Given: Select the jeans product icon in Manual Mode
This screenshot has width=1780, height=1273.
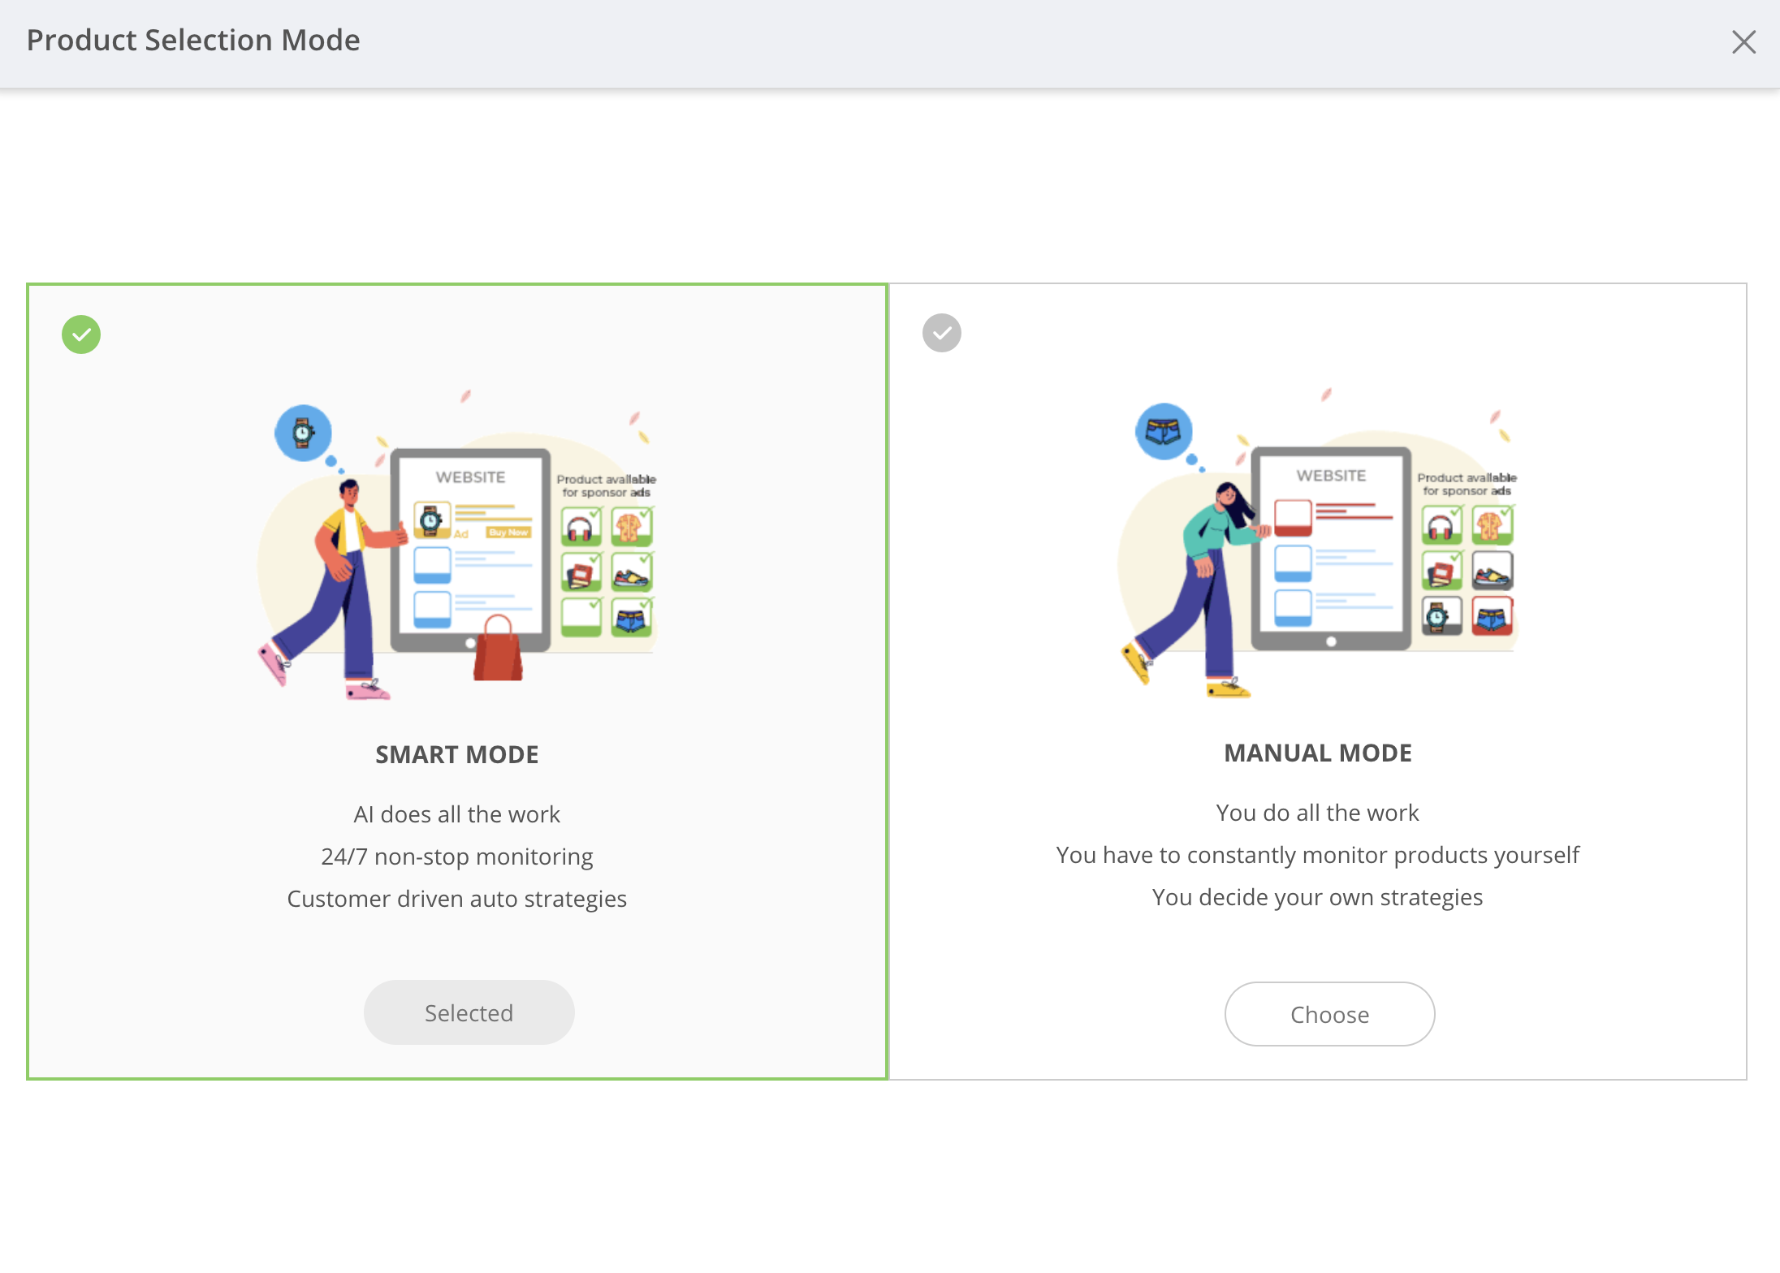Looking at the screenshot, I should (1494, 617).
